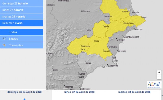This screenshot has height=100, width=163.
Task: Click the storm icon beside Tormentas
Action: tap(4, 45)
